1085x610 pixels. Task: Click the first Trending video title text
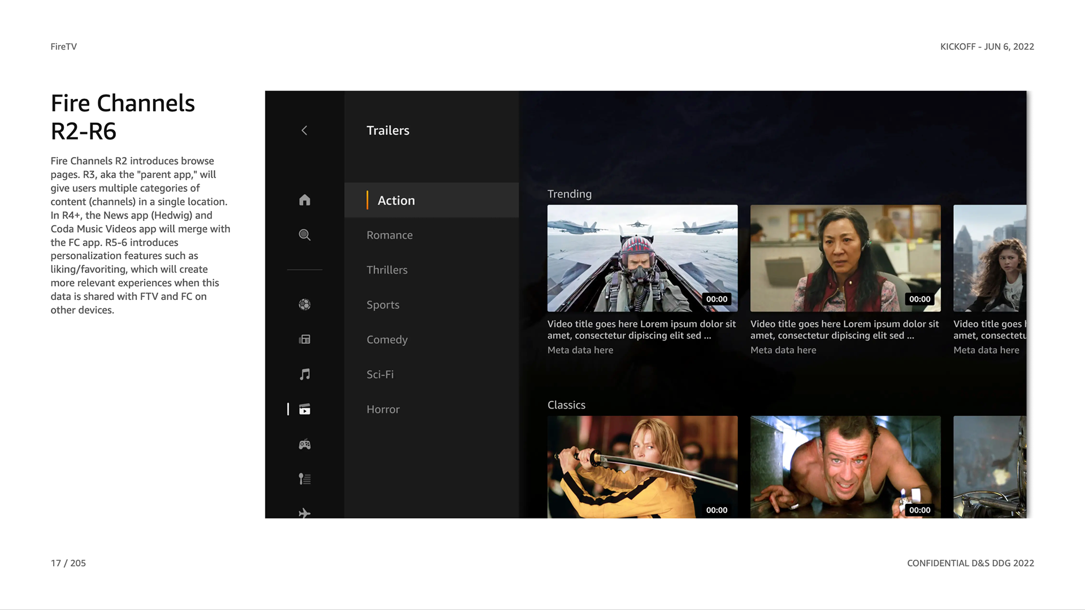coord(641,330)
